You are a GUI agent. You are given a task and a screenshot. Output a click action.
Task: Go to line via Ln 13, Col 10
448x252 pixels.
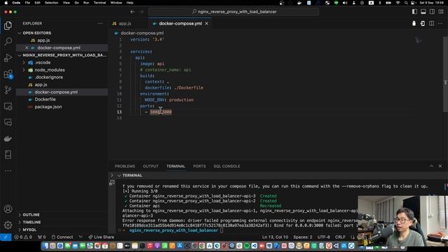click(275, 237)
